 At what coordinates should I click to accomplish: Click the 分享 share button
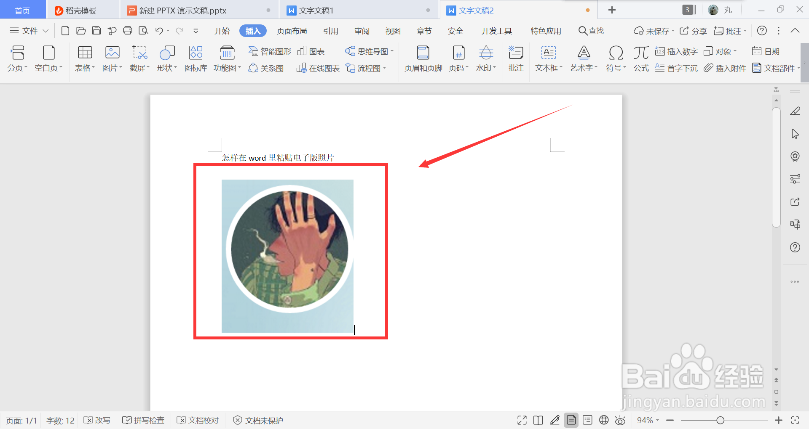[693, 31]
